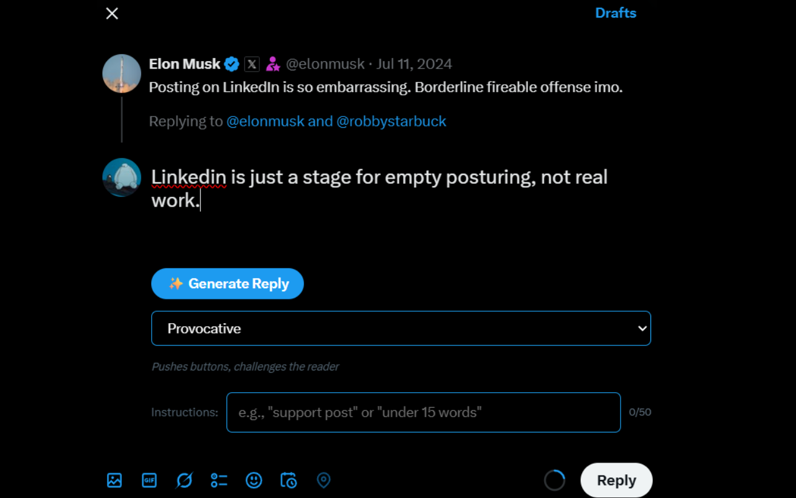Click the dropdown chevron arrow on tone selector
The height and width of the screenshot is (498, 796).
[x=642, y=328]
